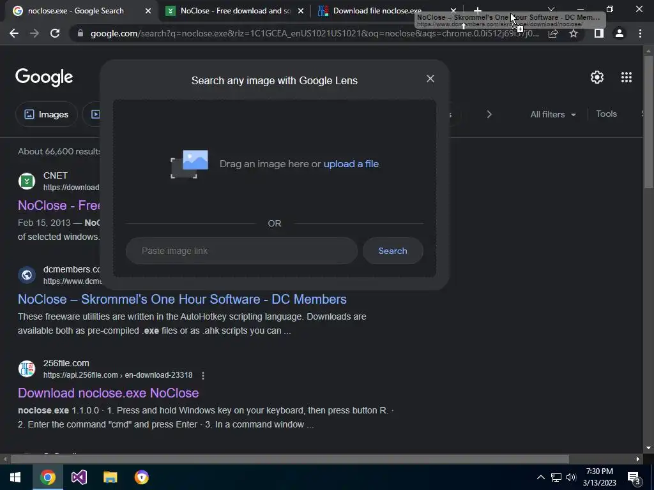The width and height of the screenshot is (654, 490).
Task: Close the Google Lens dialog
Action: (430, 78)
